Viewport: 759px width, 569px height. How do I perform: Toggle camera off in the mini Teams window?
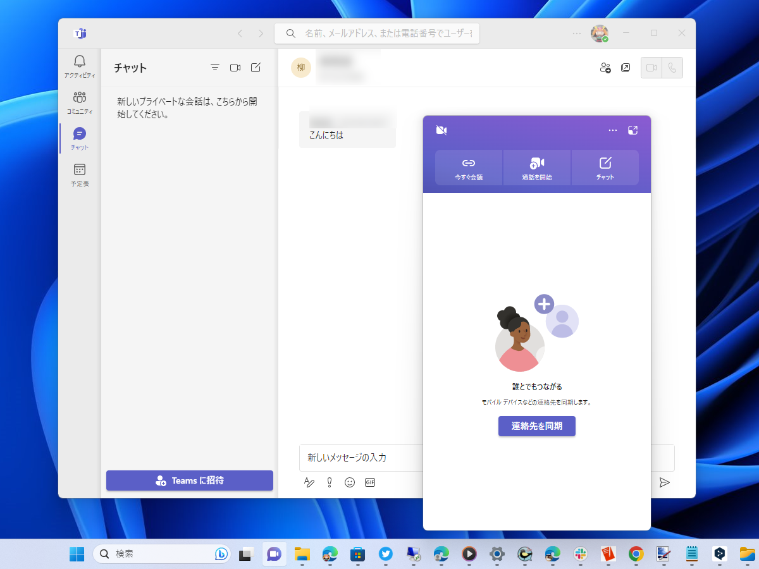click(x=441, y=130)
